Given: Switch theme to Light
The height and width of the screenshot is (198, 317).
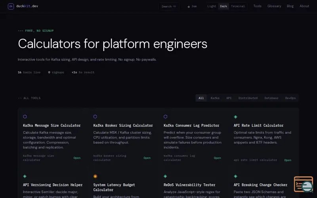Looking at the screenshot, I should point(212,6).
